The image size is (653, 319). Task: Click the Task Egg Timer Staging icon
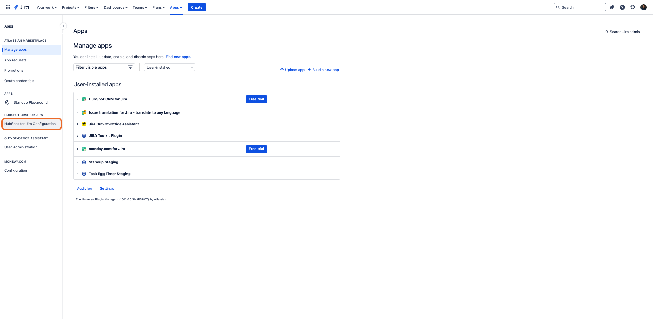tap(84, 174)
